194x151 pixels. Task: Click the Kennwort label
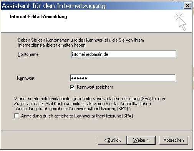[x=26, y=78]
